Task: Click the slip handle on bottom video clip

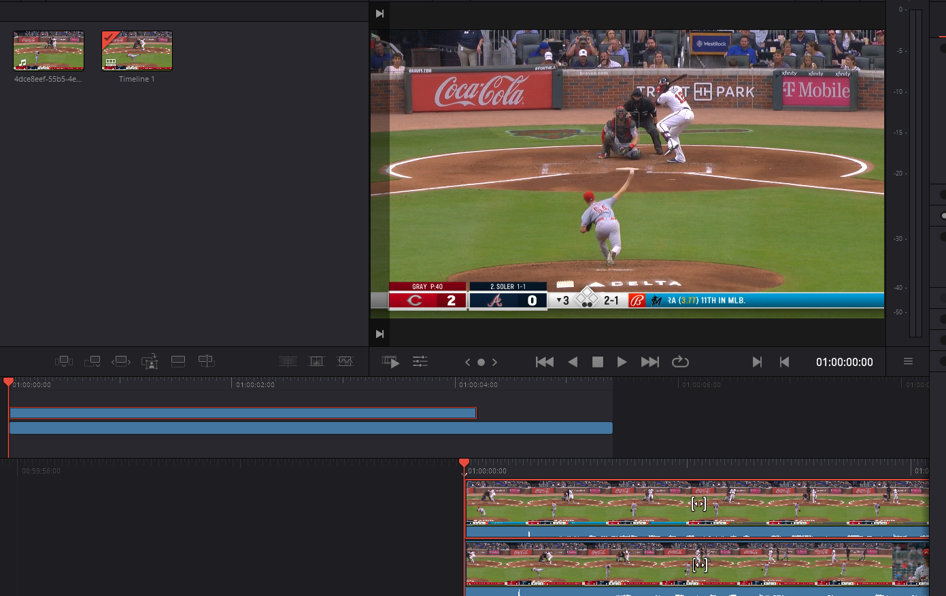Action: point(700,565)
